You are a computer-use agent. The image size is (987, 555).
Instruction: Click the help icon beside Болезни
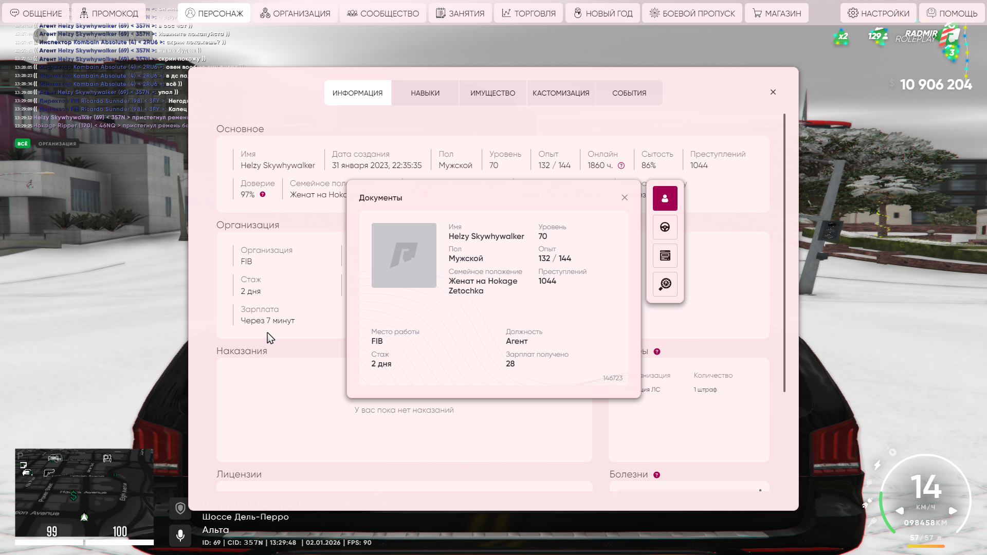point(656,475)
